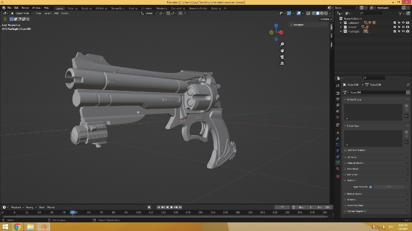Toggle X-ray view icon
Screen dimensions: 412x231
pos(308,13)
